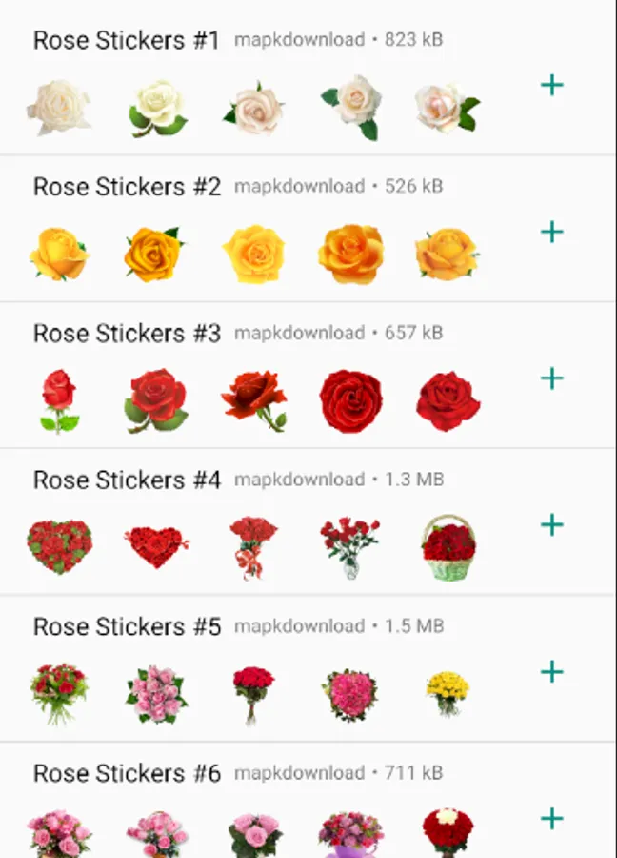Tap the red roses in glass vase
This screenshot has width=617, height=858.
pos(349,547)
